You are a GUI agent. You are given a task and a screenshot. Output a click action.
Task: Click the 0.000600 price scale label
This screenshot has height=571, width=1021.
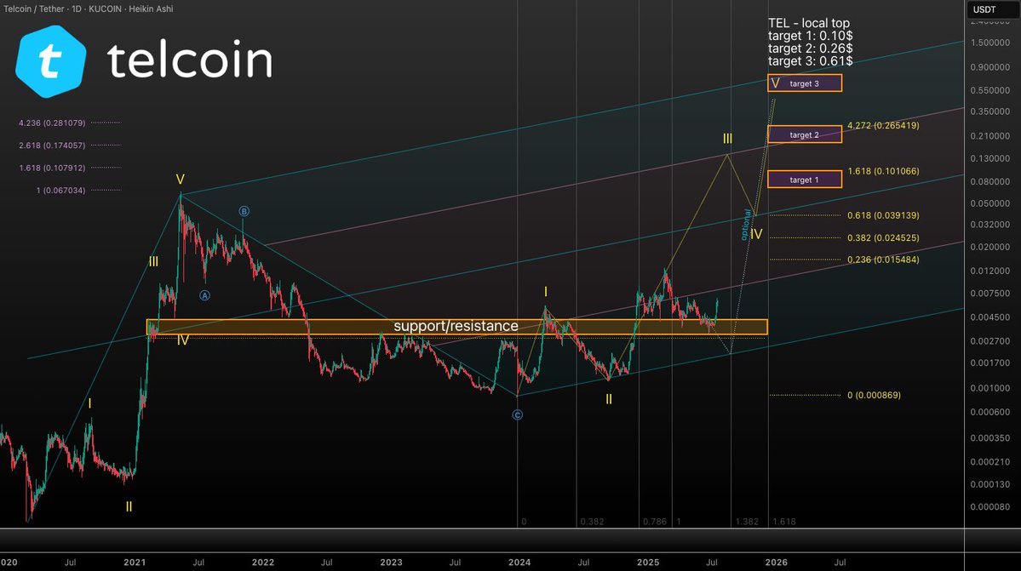tap(989, 412)
